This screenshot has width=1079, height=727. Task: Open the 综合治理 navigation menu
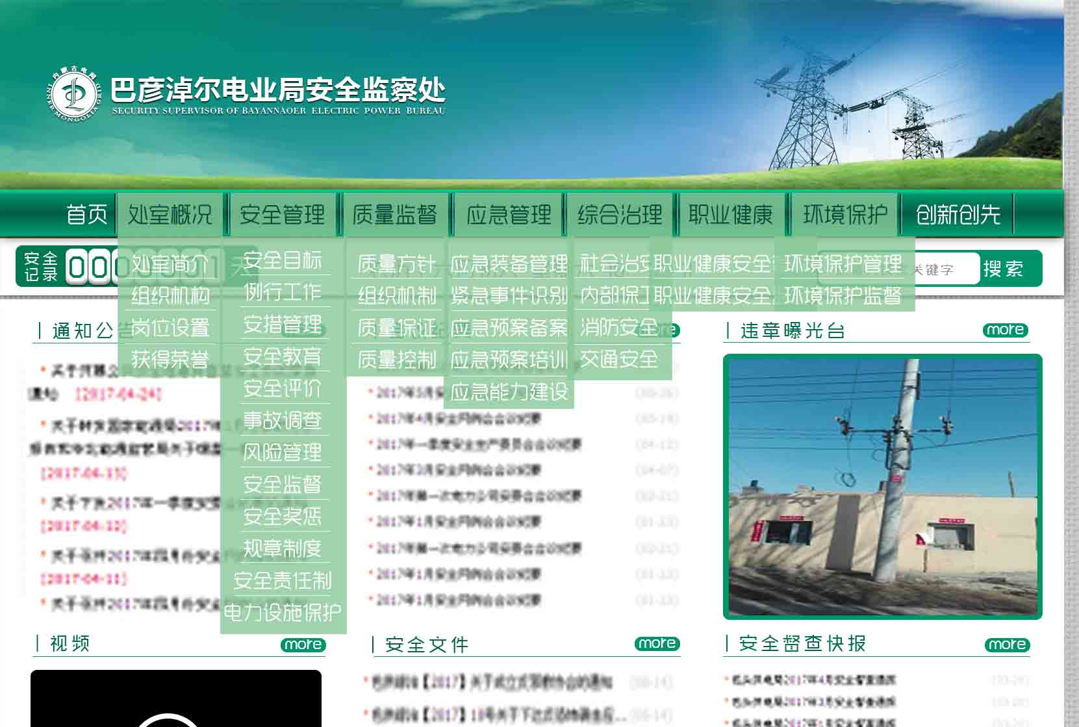click(x=620, y=214)
